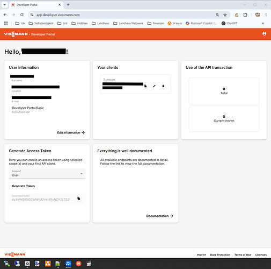
Task: Open the Landhaus Netzwerk bookmarks folder
Action: [x=128, y=23]
